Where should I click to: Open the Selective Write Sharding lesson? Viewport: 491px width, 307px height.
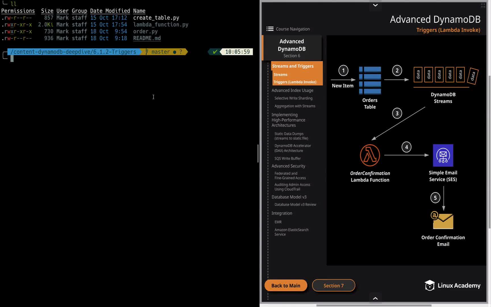294,98
